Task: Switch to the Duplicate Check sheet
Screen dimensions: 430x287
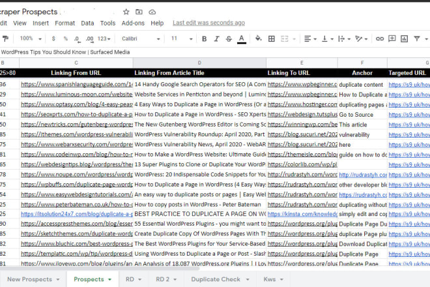Action: click(x=216, y=279)
